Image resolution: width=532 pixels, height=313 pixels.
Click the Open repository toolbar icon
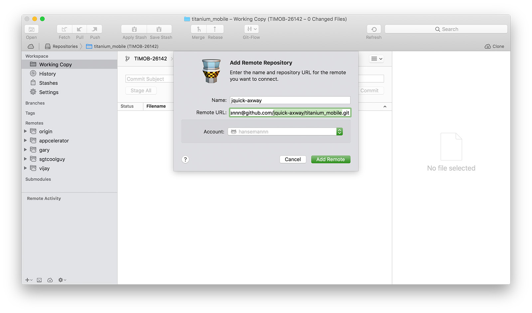(x=32, y=29)
